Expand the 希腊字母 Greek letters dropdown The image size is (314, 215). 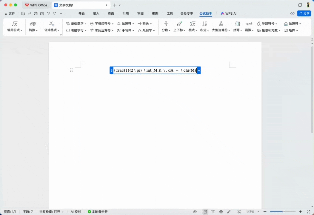click(76, 30)
